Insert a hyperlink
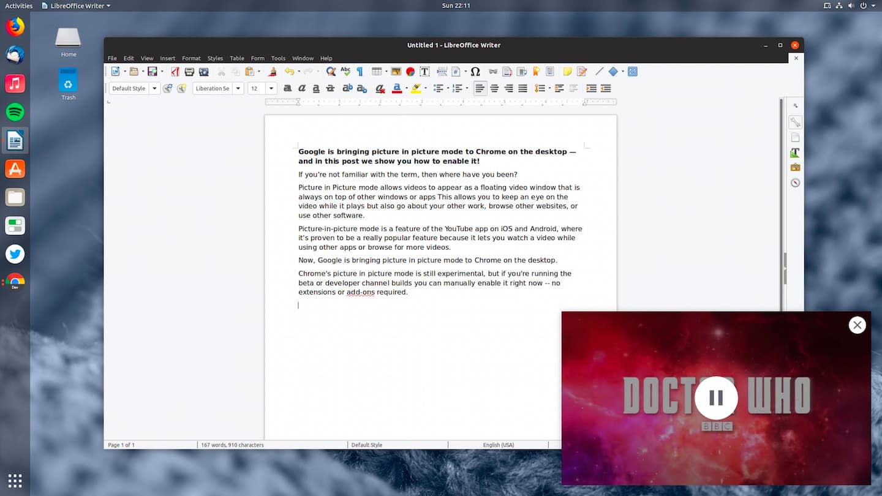 (493, 72)
